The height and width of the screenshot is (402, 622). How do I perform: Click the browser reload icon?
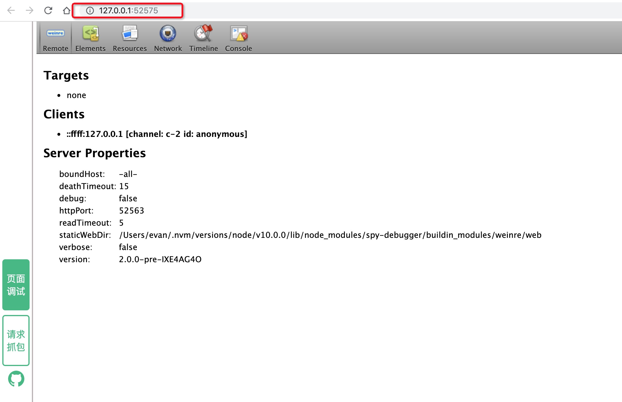48,11
